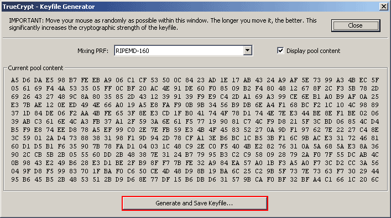The height and width of the screenshot is (218, 391).
Task: Click Generate and Save Keyfile button
Action: (x=195, y=203)
